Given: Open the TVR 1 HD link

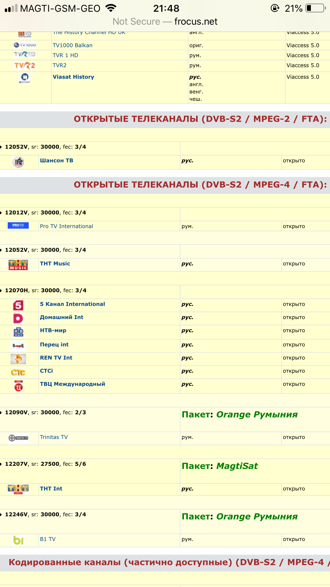Looking at the screenshot, I should pyautogui.click(x=65, y=55).
